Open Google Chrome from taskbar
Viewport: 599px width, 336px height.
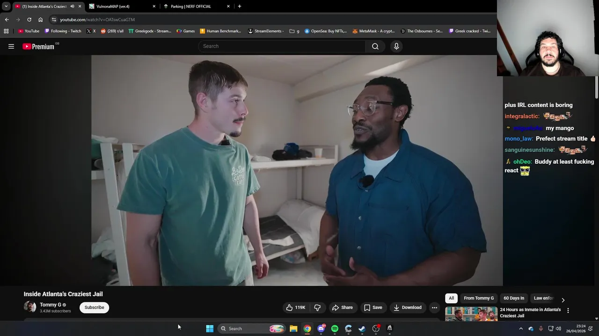[x=307, y=329]
